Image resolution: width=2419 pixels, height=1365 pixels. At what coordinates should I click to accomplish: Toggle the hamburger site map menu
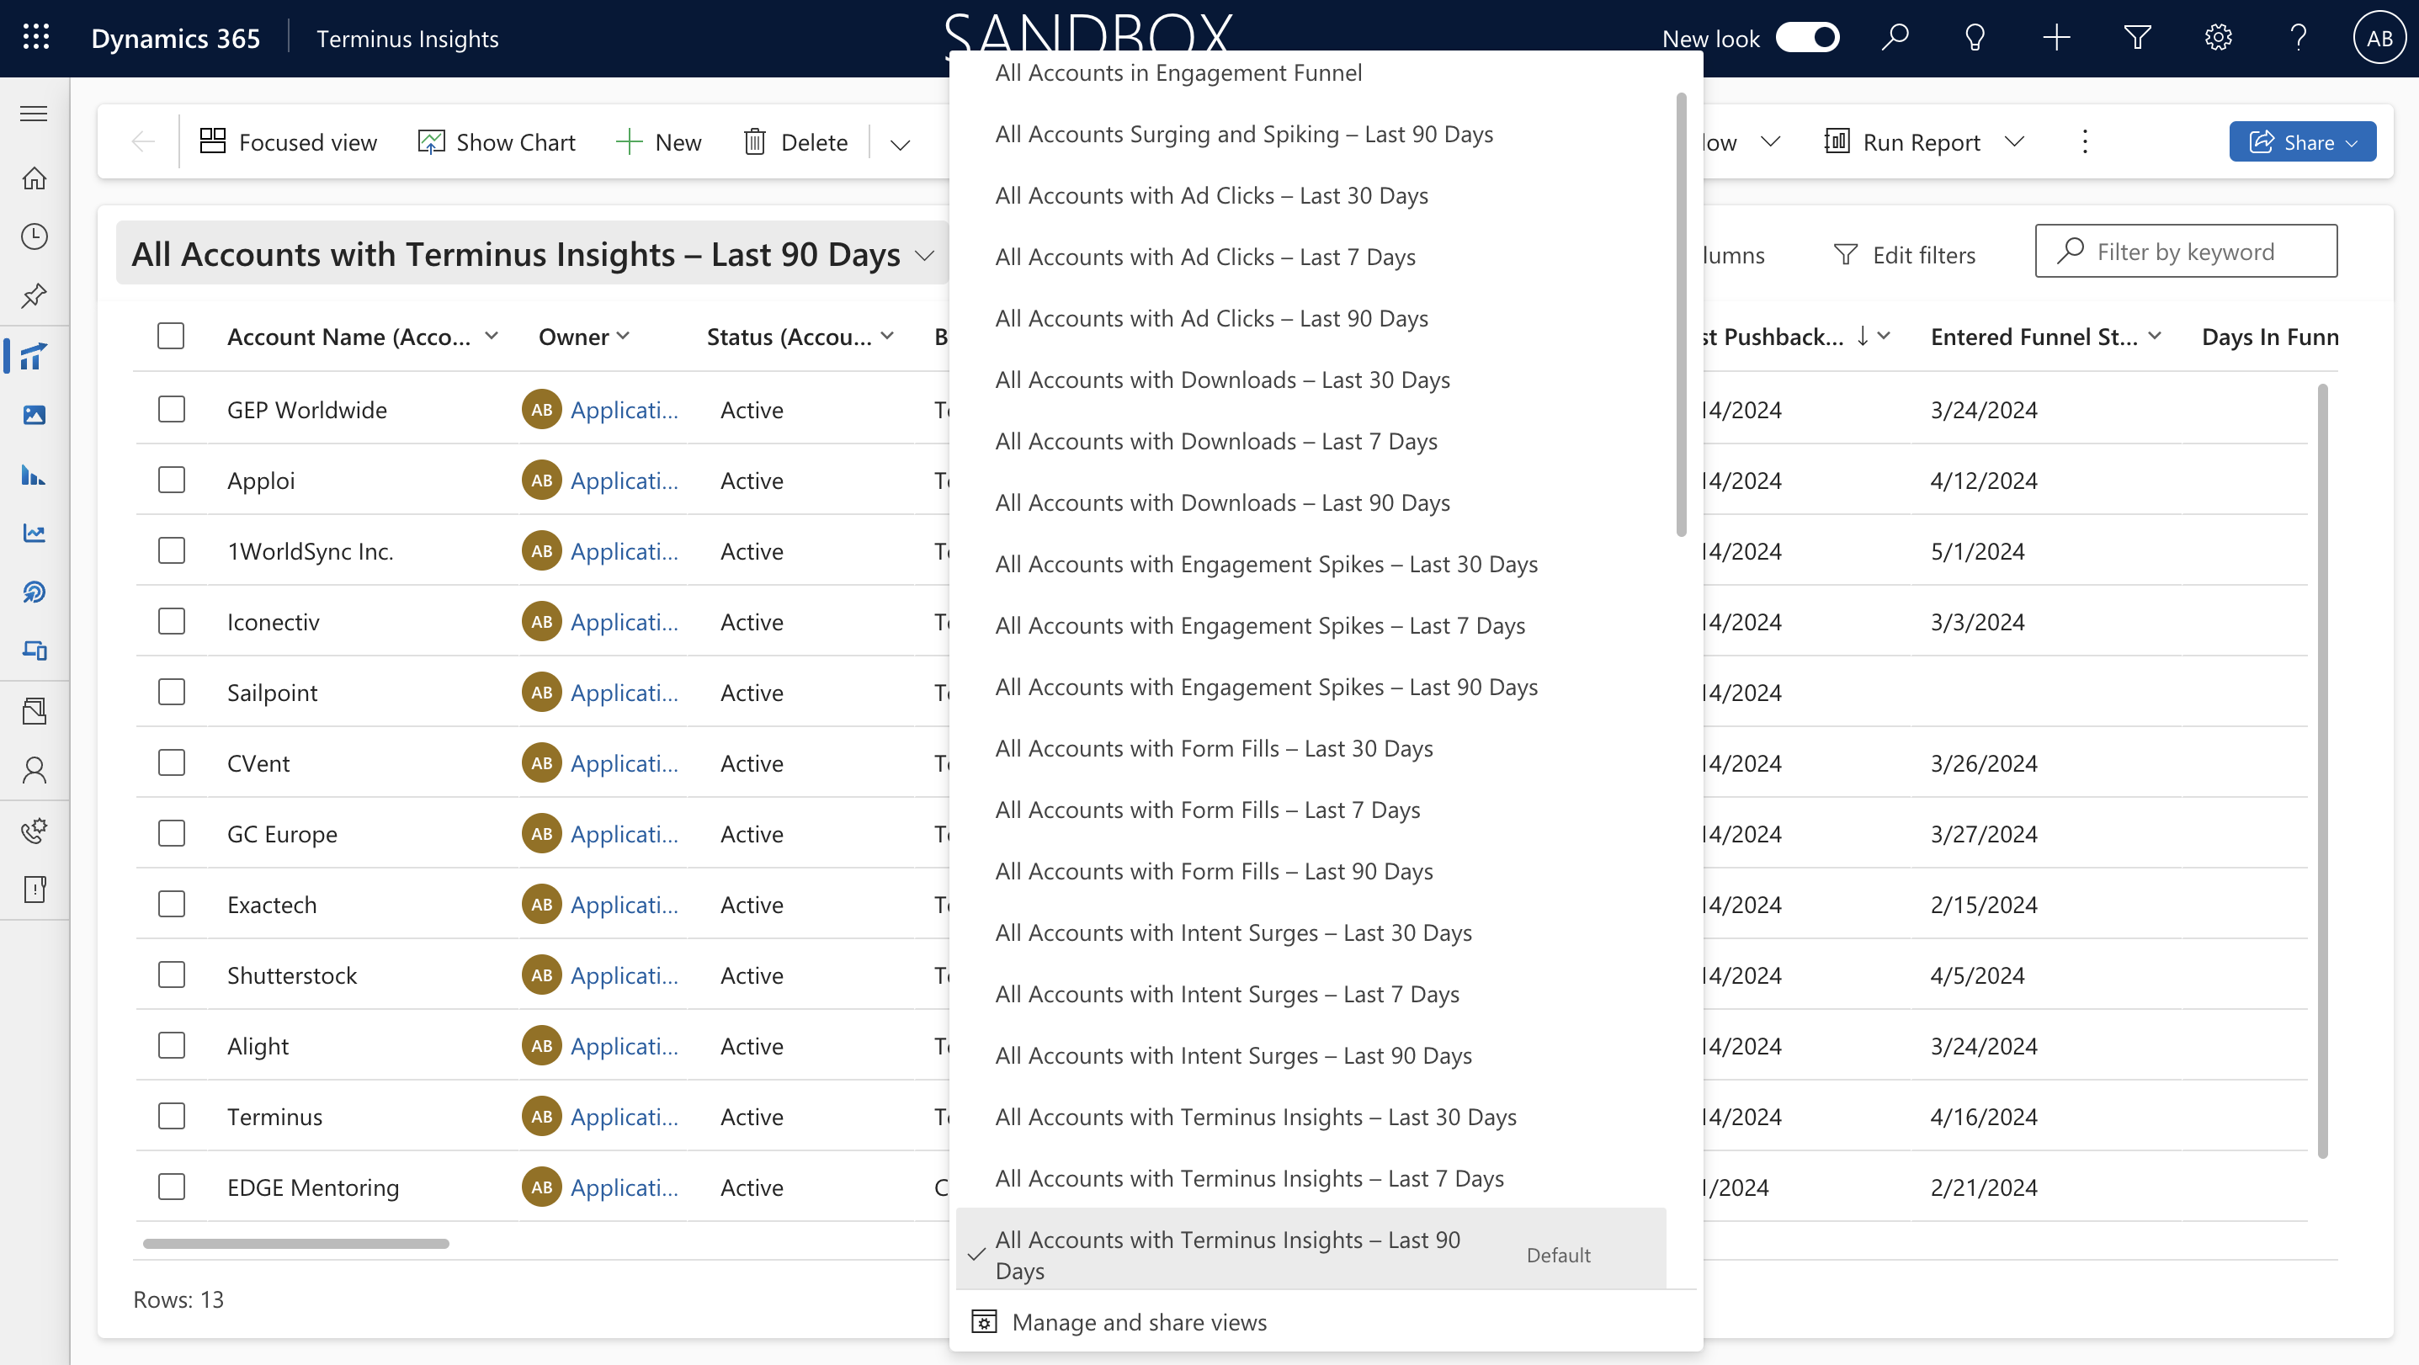coord(34,114)
